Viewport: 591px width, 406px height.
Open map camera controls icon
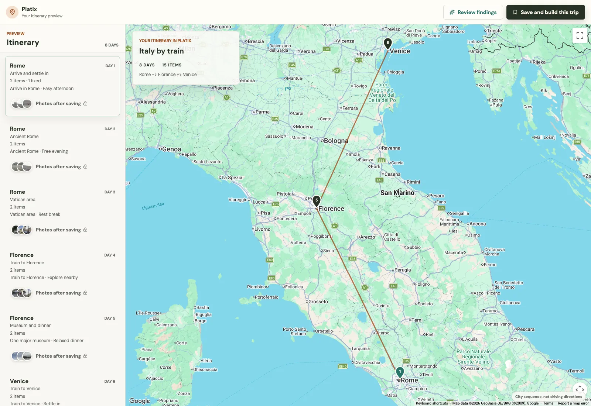580,389
